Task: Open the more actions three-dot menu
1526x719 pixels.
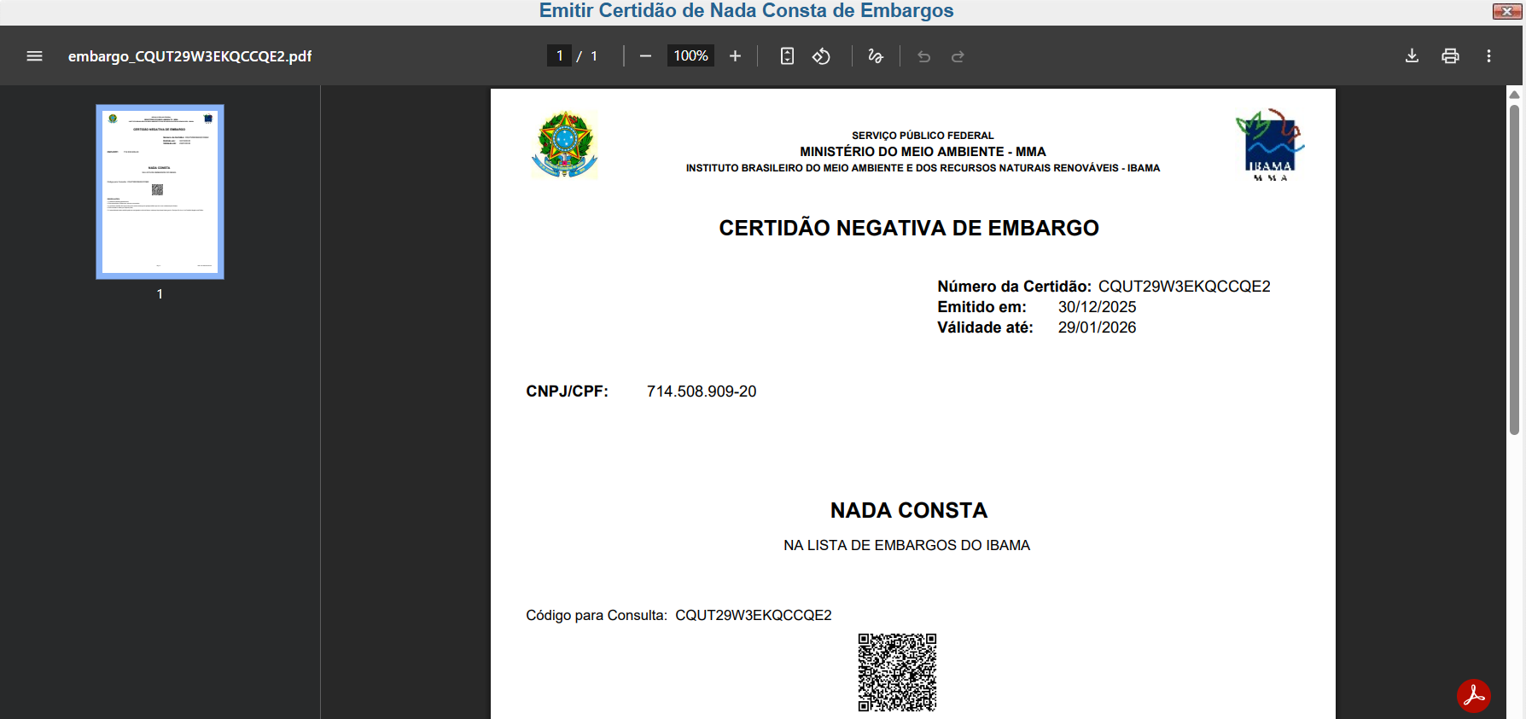Action: [x=1488, y=56]
